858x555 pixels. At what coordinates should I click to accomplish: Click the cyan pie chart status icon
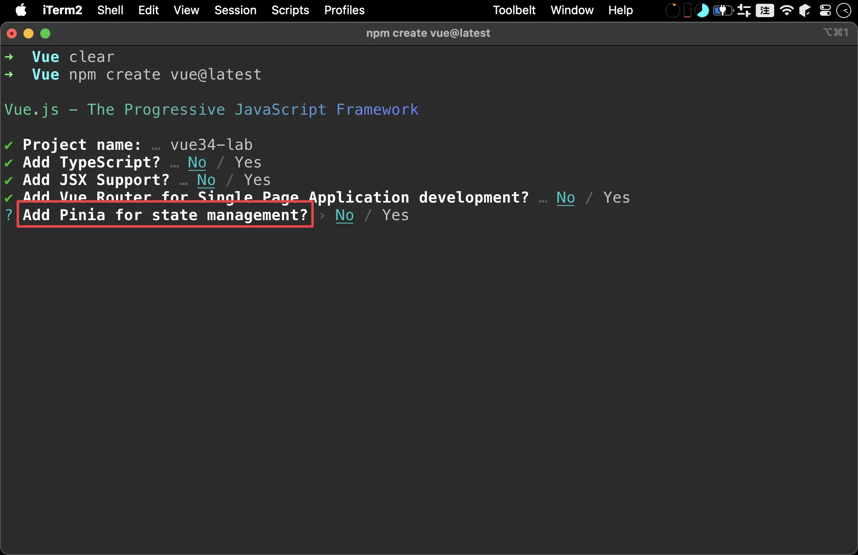pyautogui.click(x=702, y=10)
